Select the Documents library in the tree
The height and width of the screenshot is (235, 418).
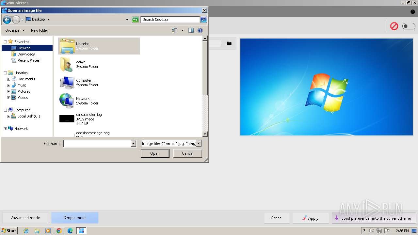click(x=26, y=79)
